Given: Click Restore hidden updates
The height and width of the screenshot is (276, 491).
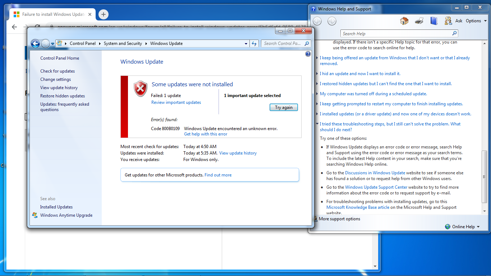Looking at the screenshot, I should point(63,96).
